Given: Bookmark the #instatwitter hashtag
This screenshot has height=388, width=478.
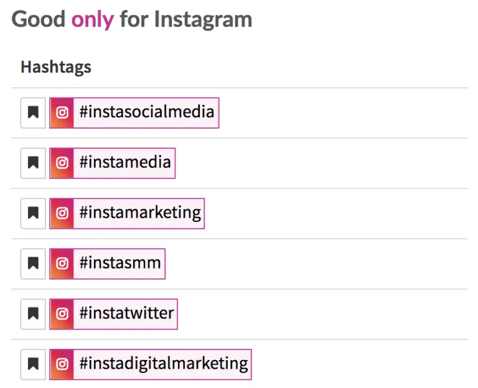Looking at the screenshot, I should pos(33,313).
